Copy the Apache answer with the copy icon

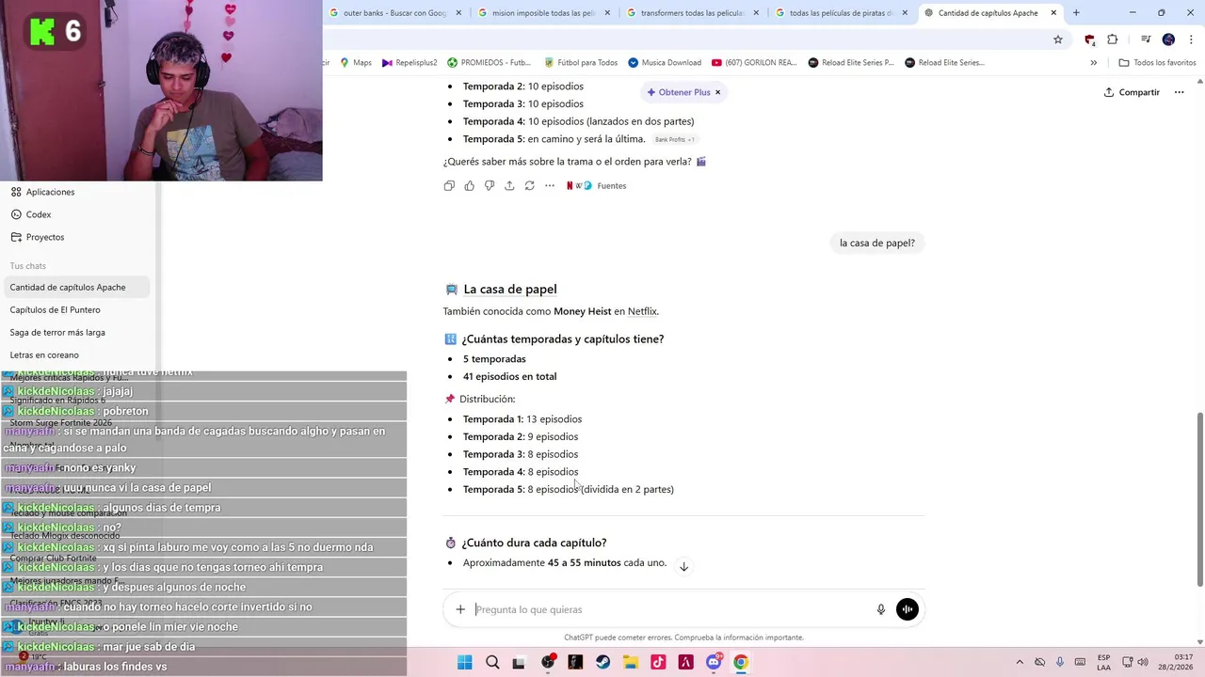[449, 186]
